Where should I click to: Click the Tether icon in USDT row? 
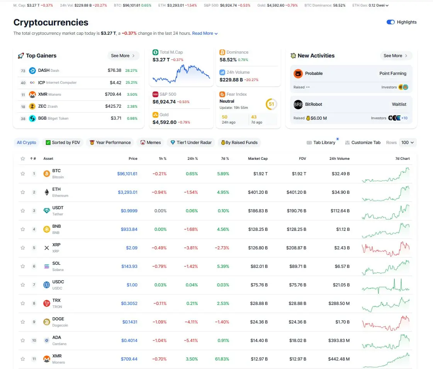tap(47, 211)
